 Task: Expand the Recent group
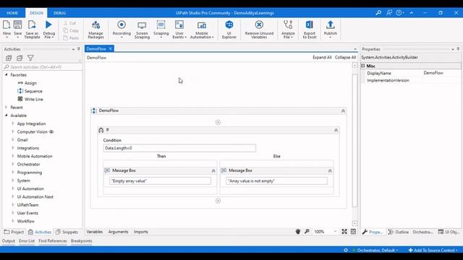(7, 108)
